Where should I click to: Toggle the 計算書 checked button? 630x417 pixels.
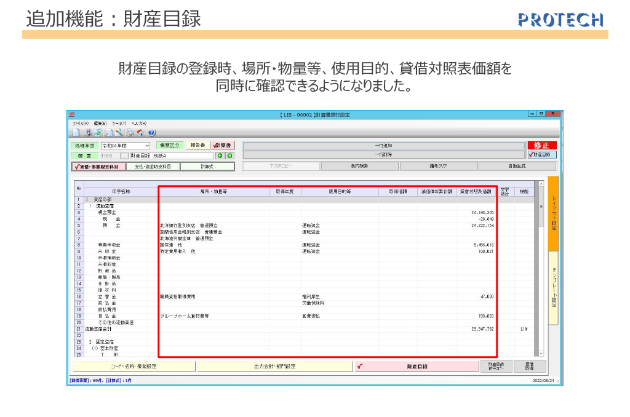pyautogui.click(x=223, y=145)
